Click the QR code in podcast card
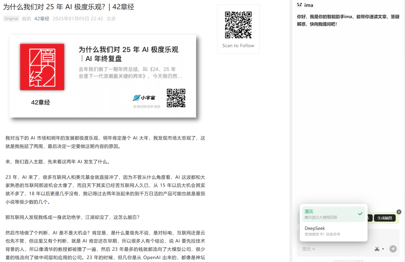405x262 pixels. [176, 98]
